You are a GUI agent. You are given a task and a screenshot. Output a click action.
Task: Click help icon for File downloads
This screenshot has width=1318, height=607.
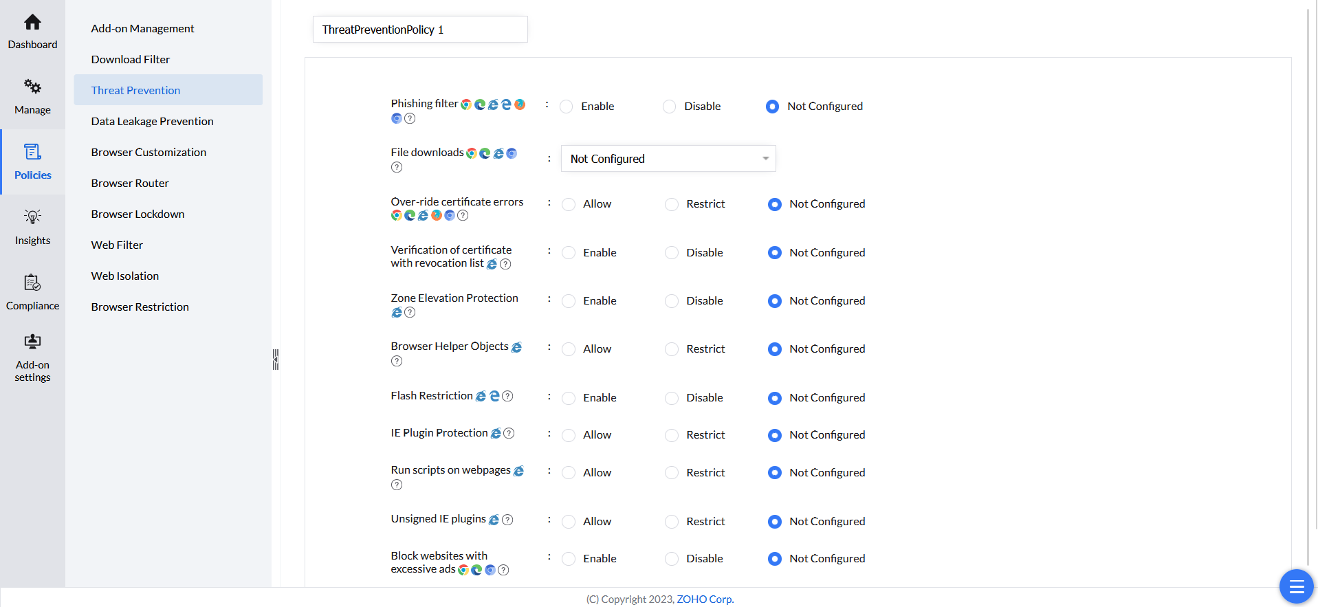tap(397, 167)
